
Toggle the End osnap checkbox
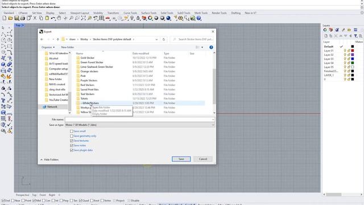tap(3, 200)
